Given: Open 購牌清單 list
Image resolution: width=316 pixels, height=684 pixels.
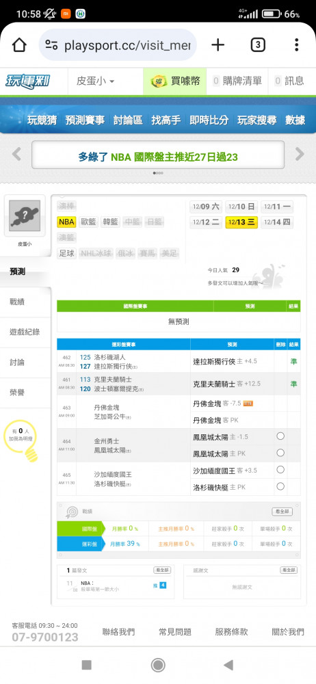Looking at the screenshot, I should (237, 81).
